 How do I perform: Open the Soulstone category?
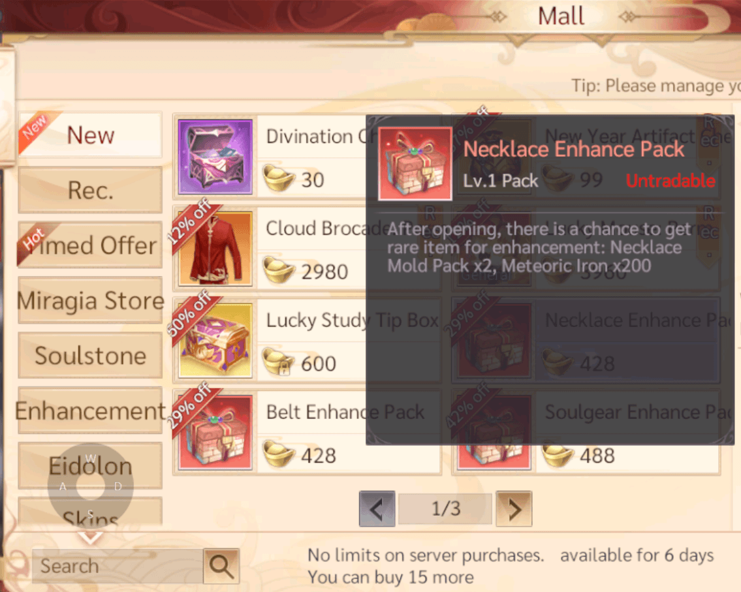(x=90, y=355)
